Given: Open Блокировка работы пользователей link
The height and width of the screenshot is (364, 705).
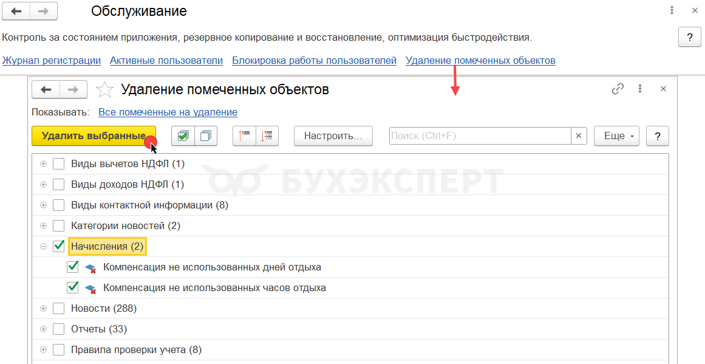Looking at the screenshot, I should coord(315,60).
